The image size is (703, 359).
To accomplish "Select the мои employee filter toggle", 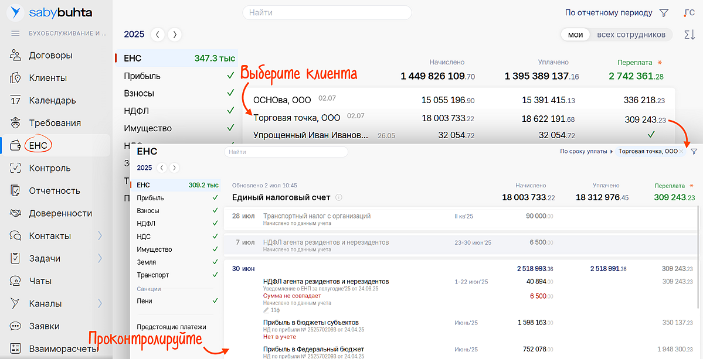I will pos(575,35).
